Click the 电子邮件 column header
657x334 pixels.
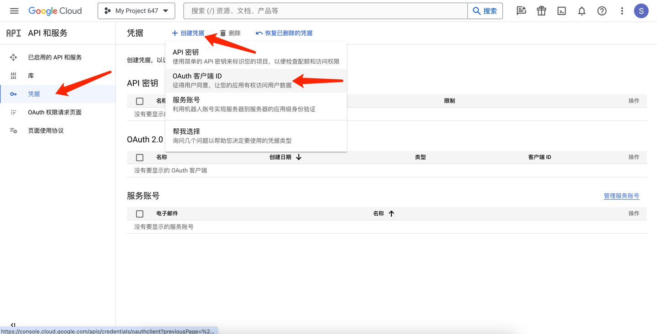[167, 214]
